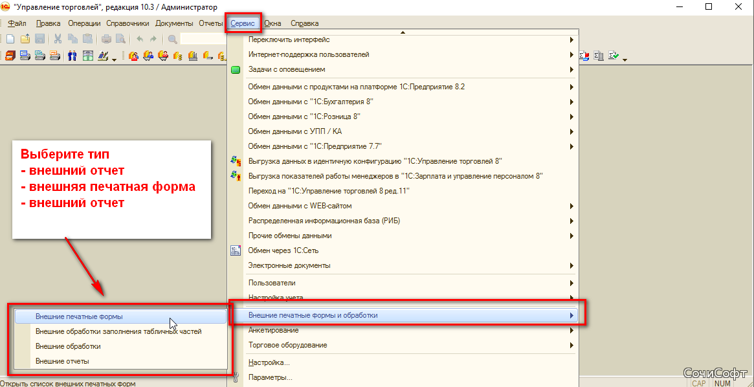Image resolution: width=754 pixels, height=387 pixels.
Task: Choose Внешние печатные формы и обработки
Action: 403,315
